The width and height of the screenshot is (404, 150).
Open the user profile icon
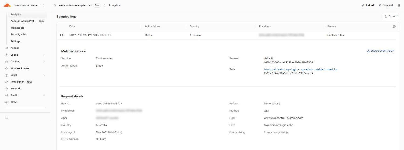(x=399, y=5)
